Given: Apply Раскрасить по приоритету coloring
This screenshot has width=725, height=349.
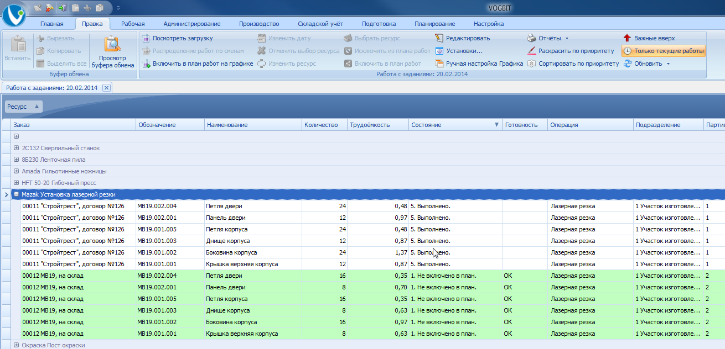Looking at the screenshot, I should (571, 51).
